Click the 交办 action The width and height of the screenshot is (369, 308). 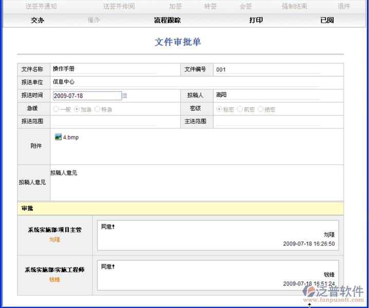(38, 21)
